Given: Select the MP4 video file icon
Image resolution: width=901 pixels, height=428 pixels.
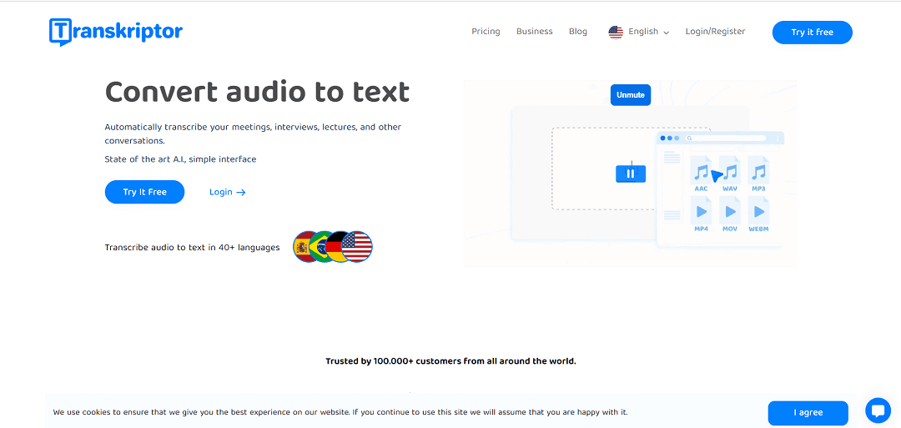Looking at the screenshot, I should (701, 214).
